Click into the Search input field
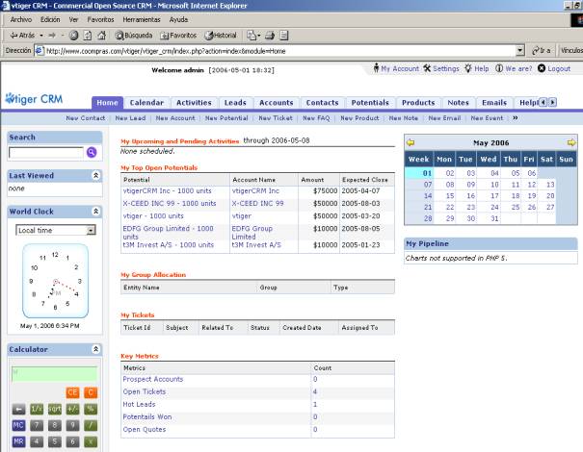 tap(46, 153)
